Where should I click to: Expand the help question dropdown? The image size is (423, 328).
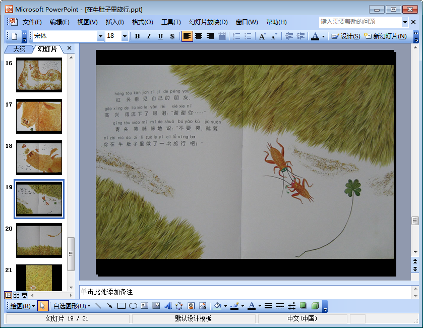point(405,22)
